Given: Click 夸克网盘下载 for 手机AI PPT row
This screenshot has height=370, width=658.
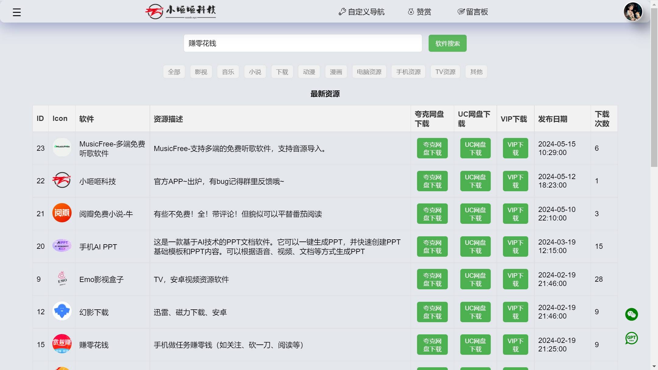Looking at the screenshot, I should click(x=432, y=246).
